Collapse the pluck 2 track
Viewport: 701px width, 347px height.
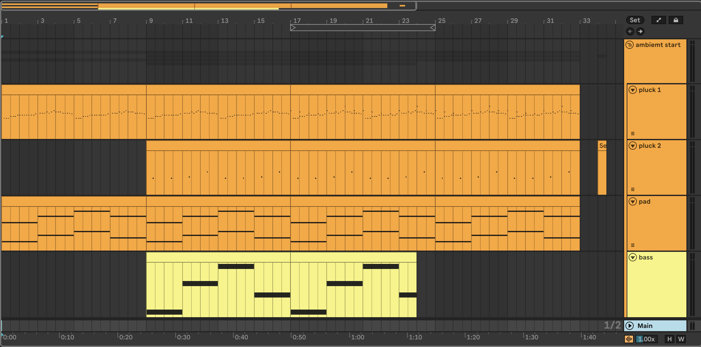point(633,146)
